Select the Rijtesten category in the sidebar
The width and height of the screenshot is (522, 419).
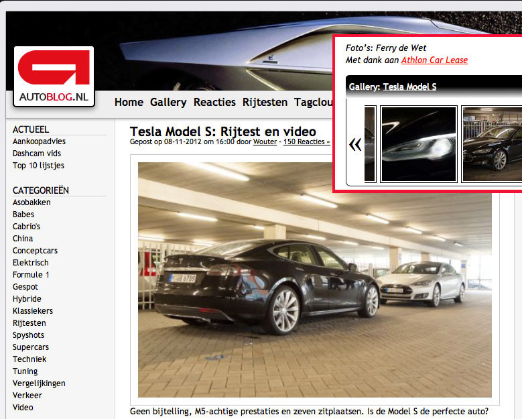click(29, 322)
